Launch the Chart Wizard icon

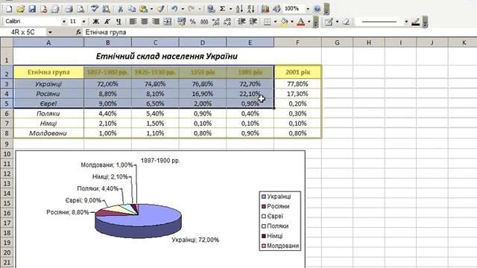(265, 9)
